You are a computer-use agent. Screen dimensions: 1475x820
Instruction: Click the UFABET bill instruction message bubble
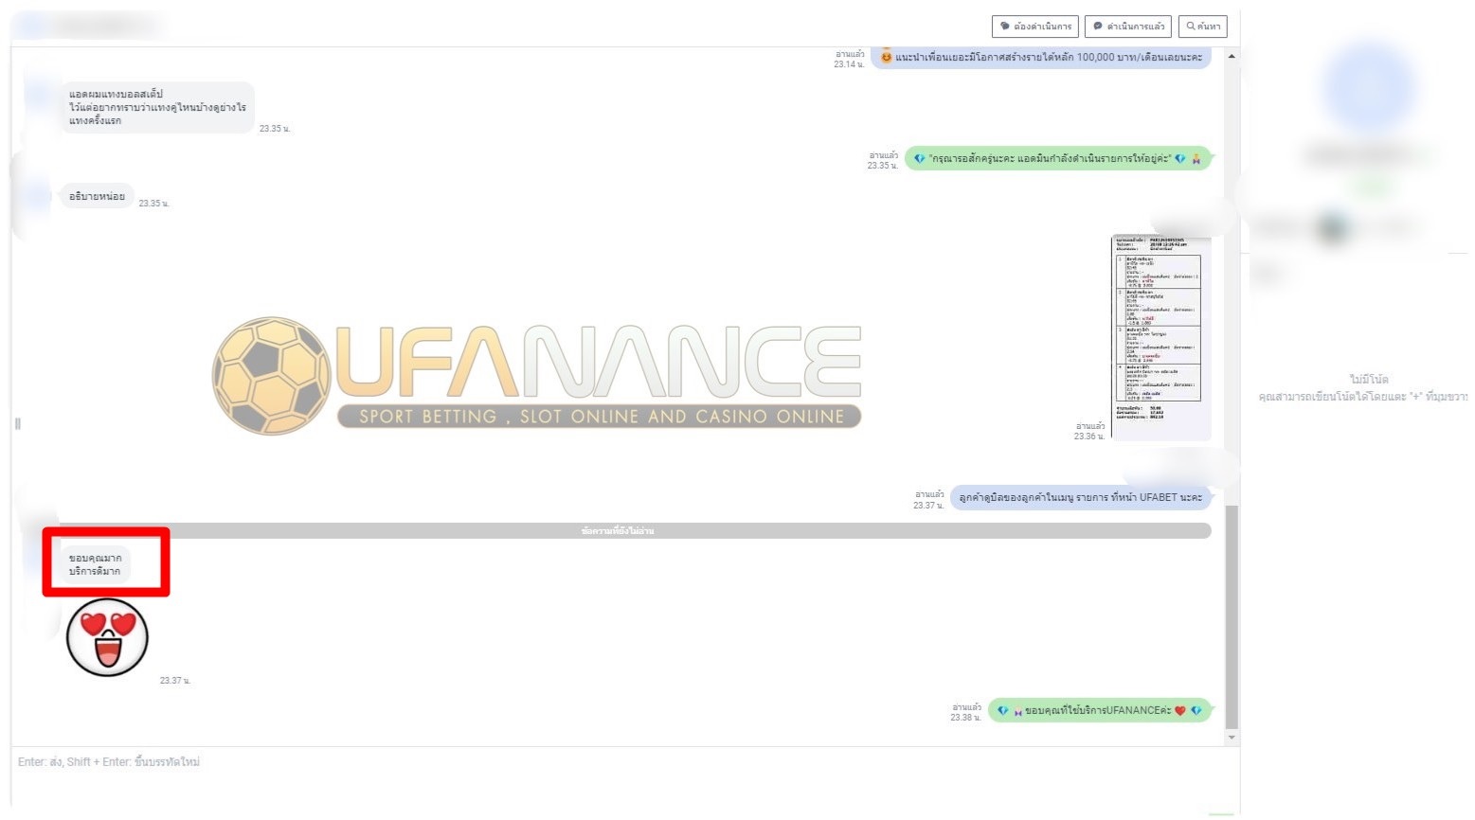pyautogui.click(x=1080, y=497)
